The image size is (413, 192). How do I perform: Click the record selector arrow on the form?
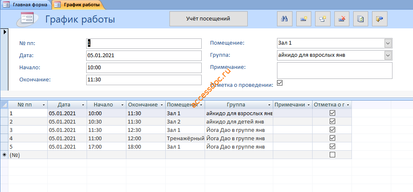click(x=4, y=32)
